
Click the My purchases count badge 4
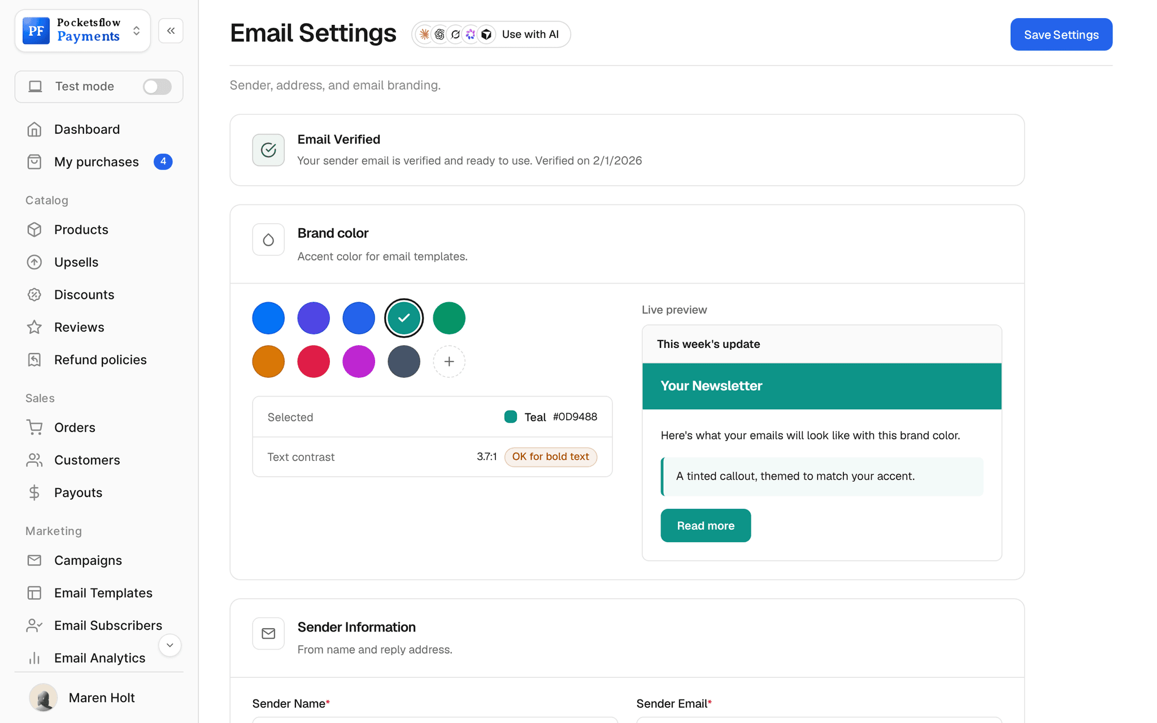[x=163, y=162]
